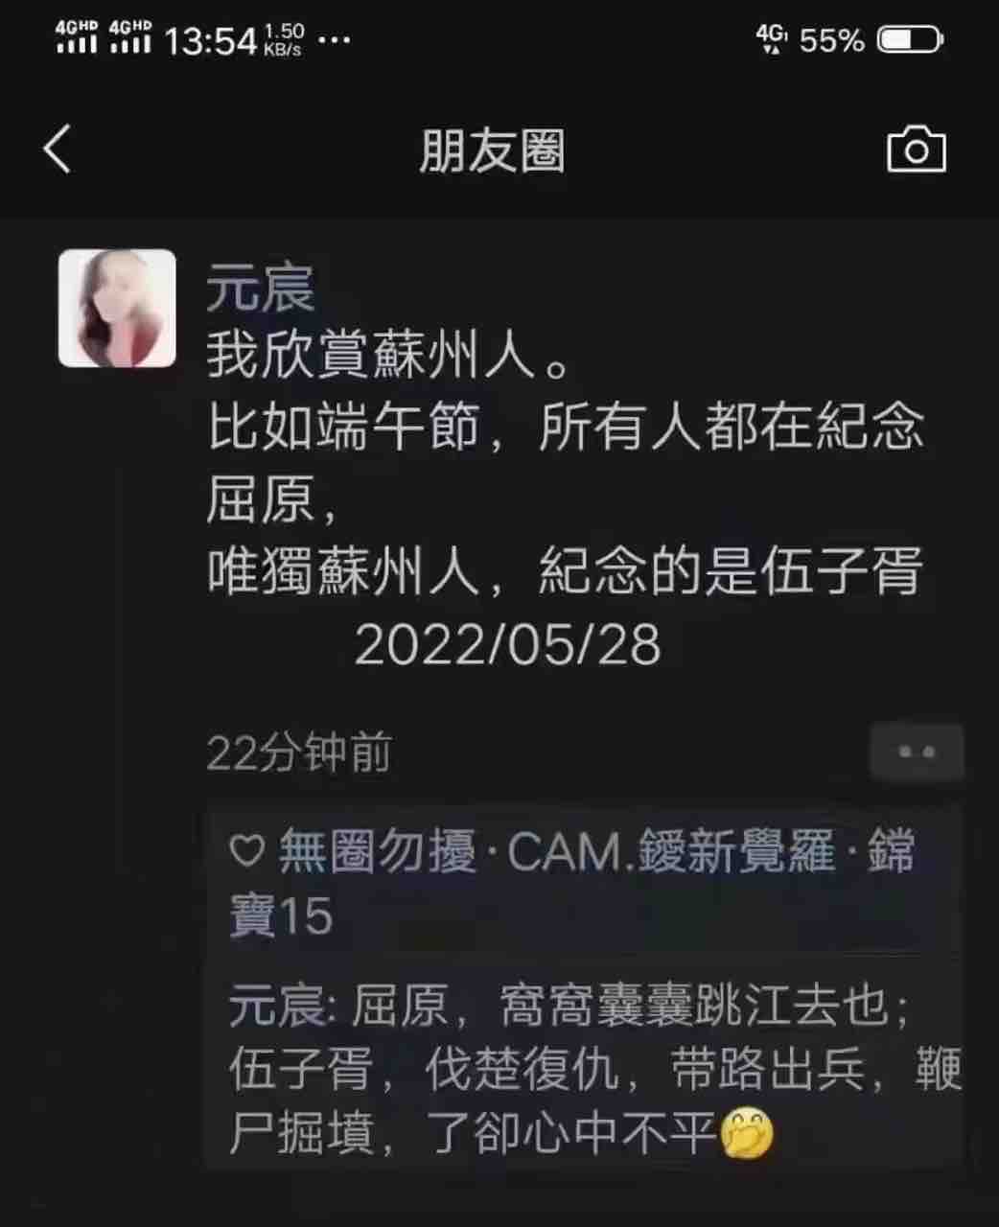Tap the 22分钟前 timestamp
This screenshot has width=999, height=1227.
299,753
